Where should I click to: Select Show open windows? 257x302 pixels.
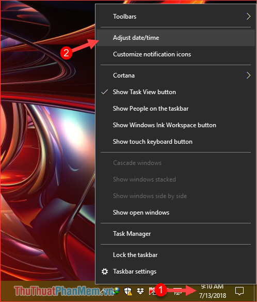175,213
